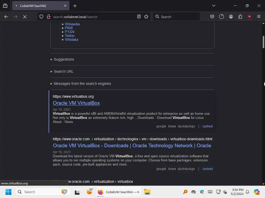Open Task View on the taskbar
Viewport: 265px width, 198px height.
coord(77,192)
